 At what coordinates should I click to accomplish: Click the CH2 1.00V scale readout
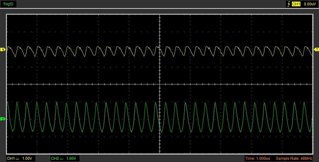[65, 158]
